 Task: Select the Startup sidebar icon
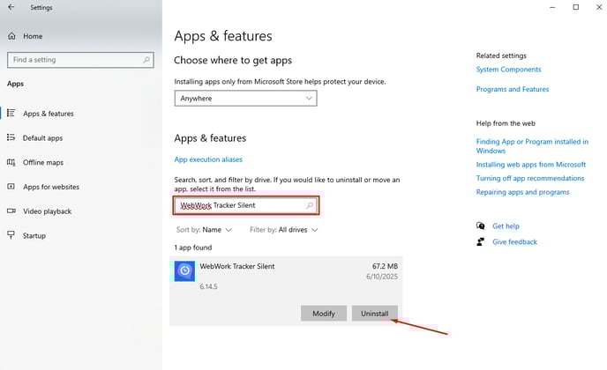(x=11, y=235)
